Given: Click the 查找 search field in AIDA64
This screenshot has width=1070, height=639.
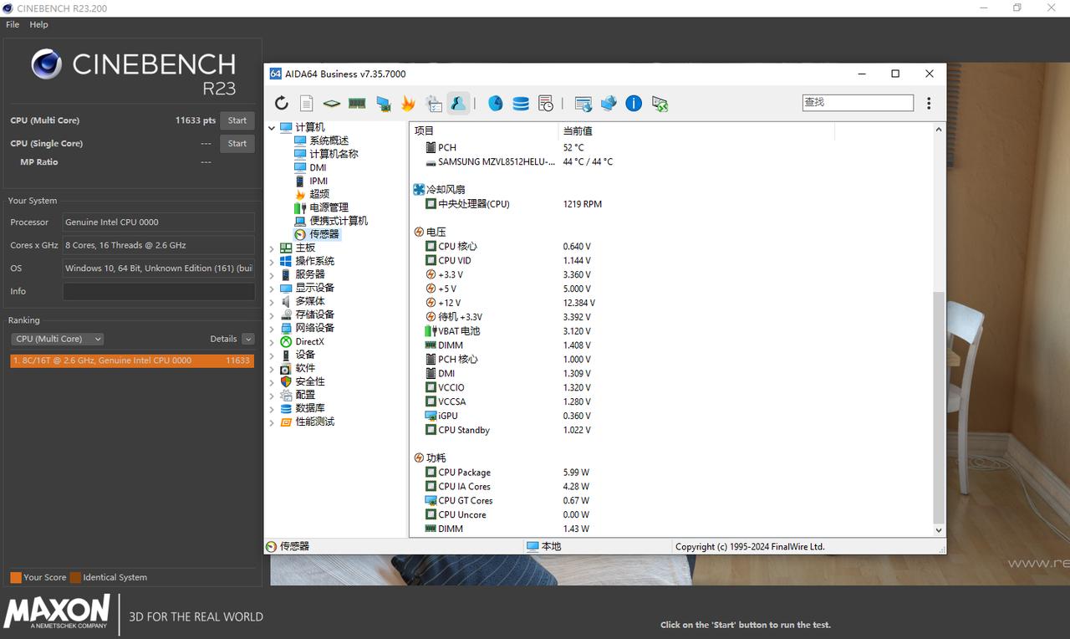Looking at the screenshot, I should click(858, 102).
